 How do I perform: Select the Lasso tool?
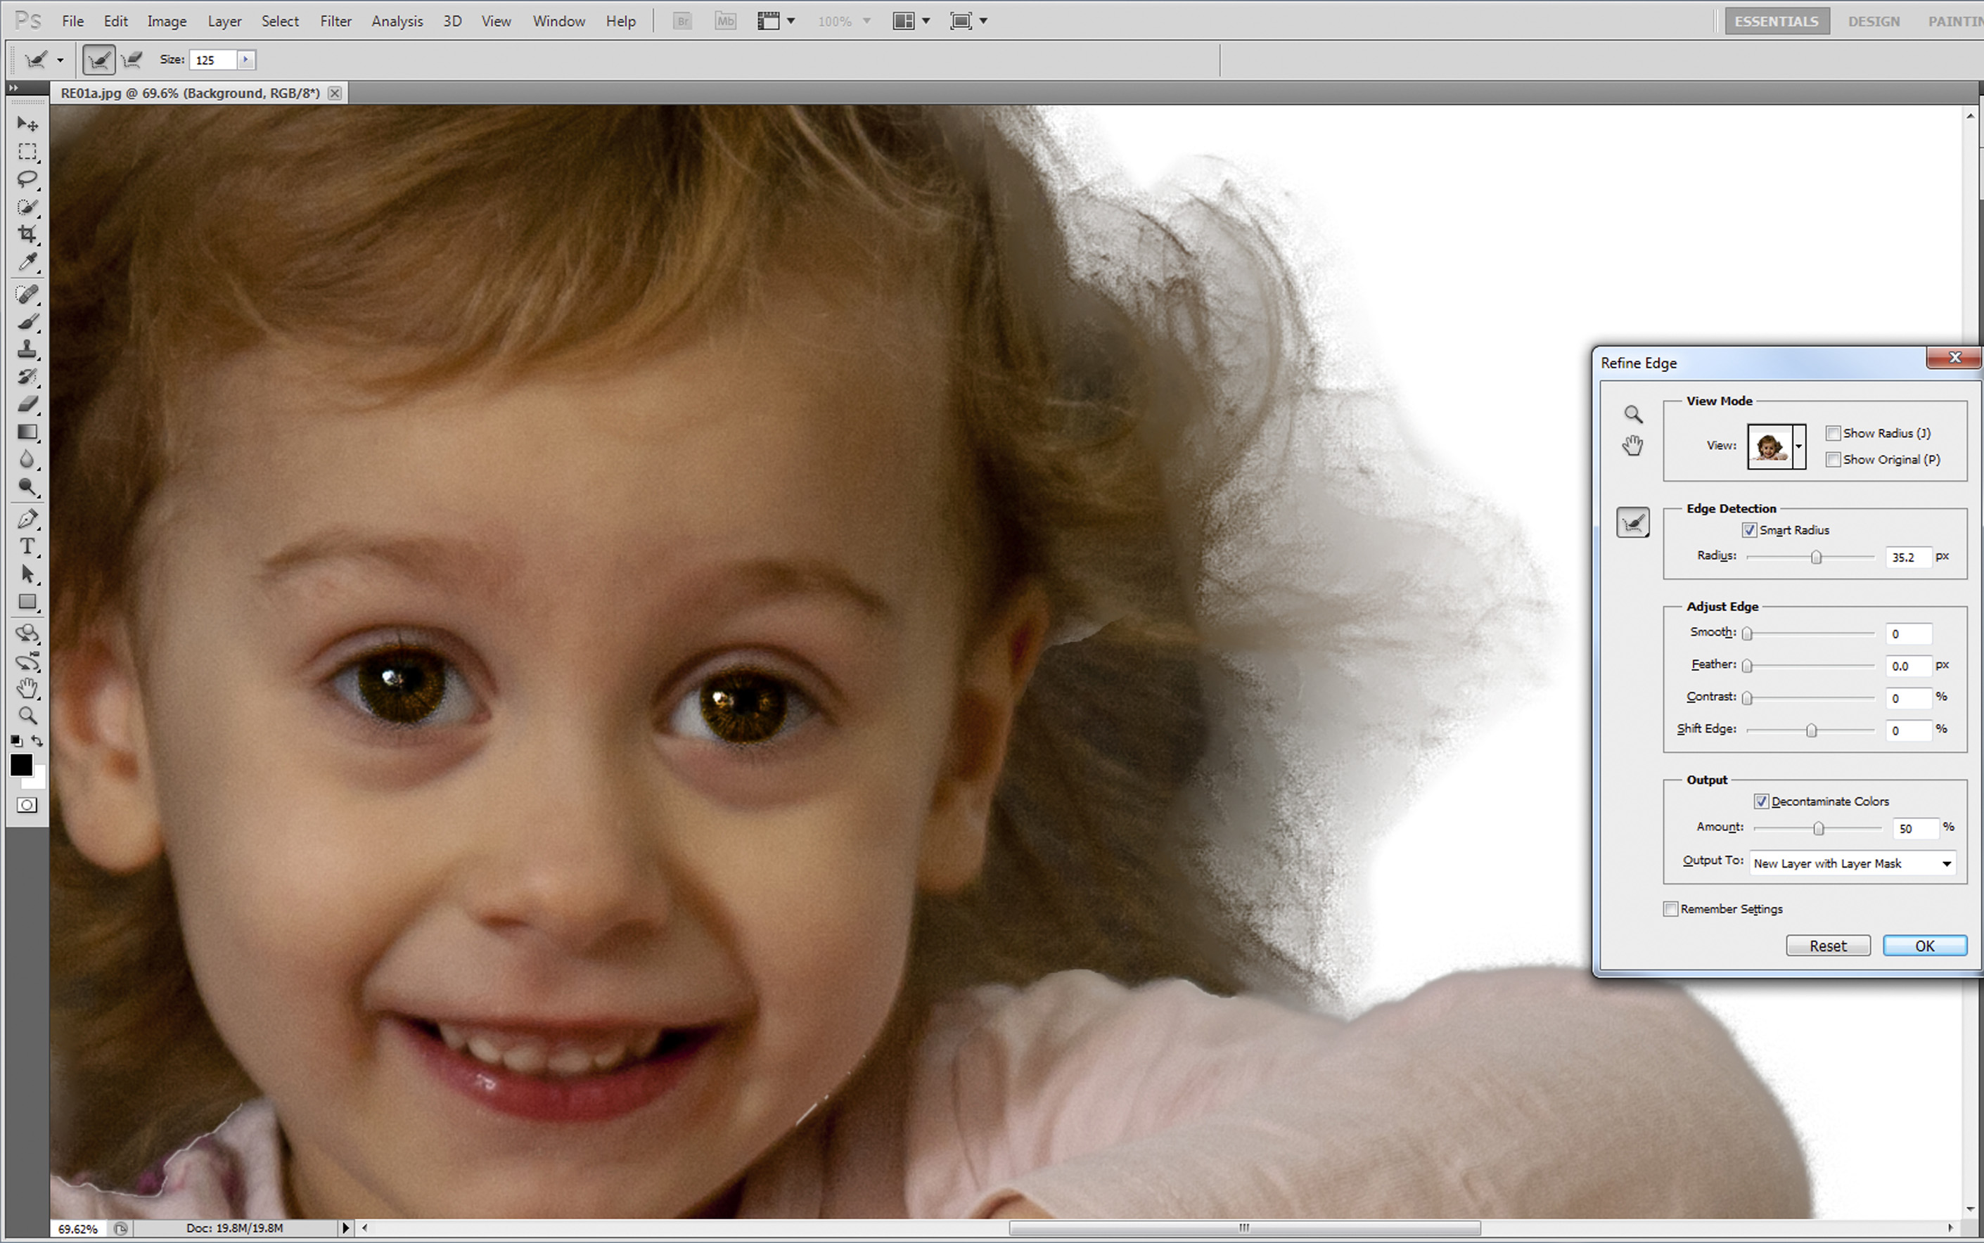tap(28, 179)
